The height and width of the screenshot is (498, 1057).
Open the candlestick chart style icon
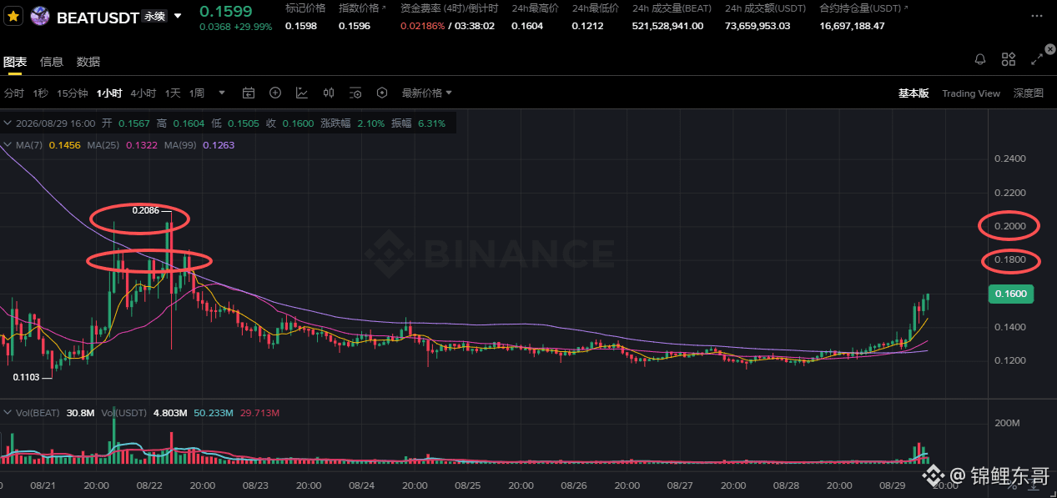(329, 93)
